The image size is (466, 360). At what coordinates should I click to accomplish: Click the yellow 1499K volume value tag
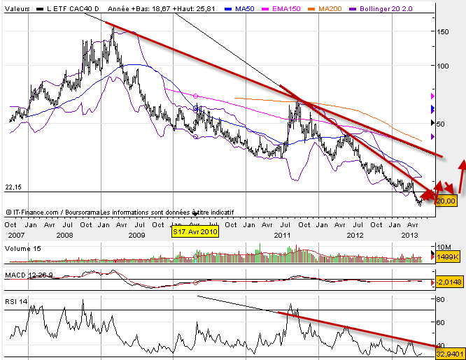[x=446, y=258]
